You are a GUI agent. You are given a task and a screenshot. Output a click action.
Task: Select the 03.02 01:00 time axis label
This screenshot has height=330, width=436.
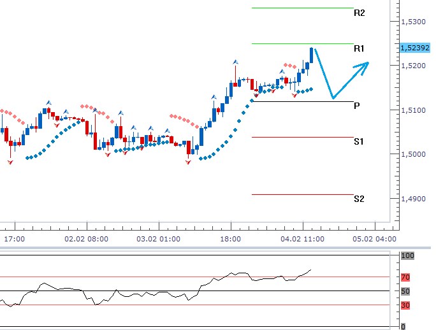(x=159, y=239)
